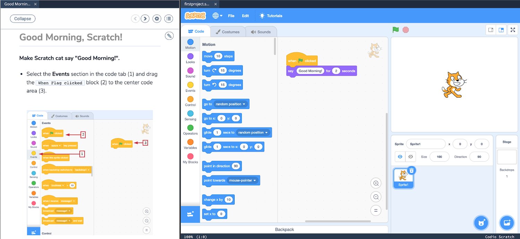Image resolution: width=520 pixels, height=239 pixels.
Task: Select the Sprite1 thumbnail
Action: pyautogui.click(x=403, y=178)
